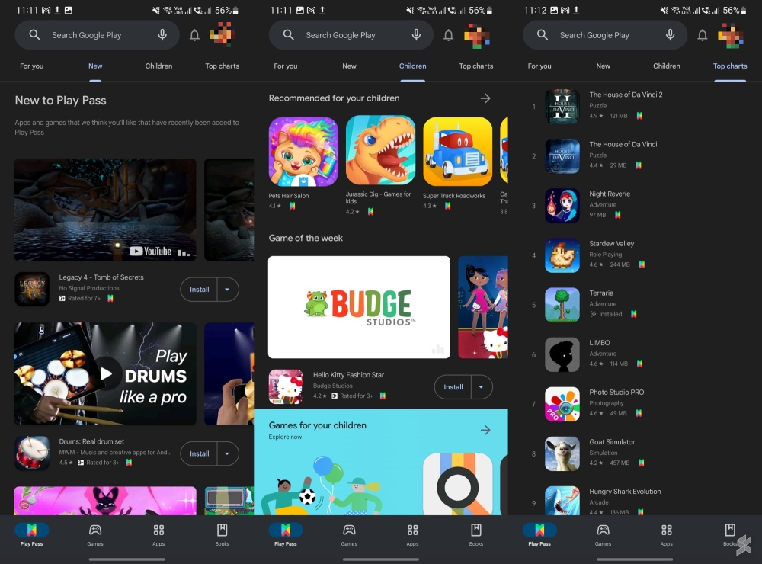Tap the Stardew Valley chicken icon

point(562,255)
